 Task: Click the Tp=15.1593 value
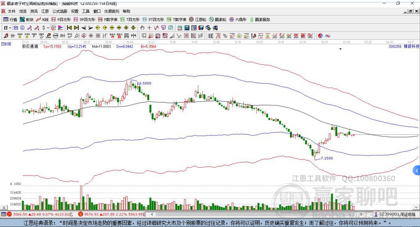[x=52, y=46]
